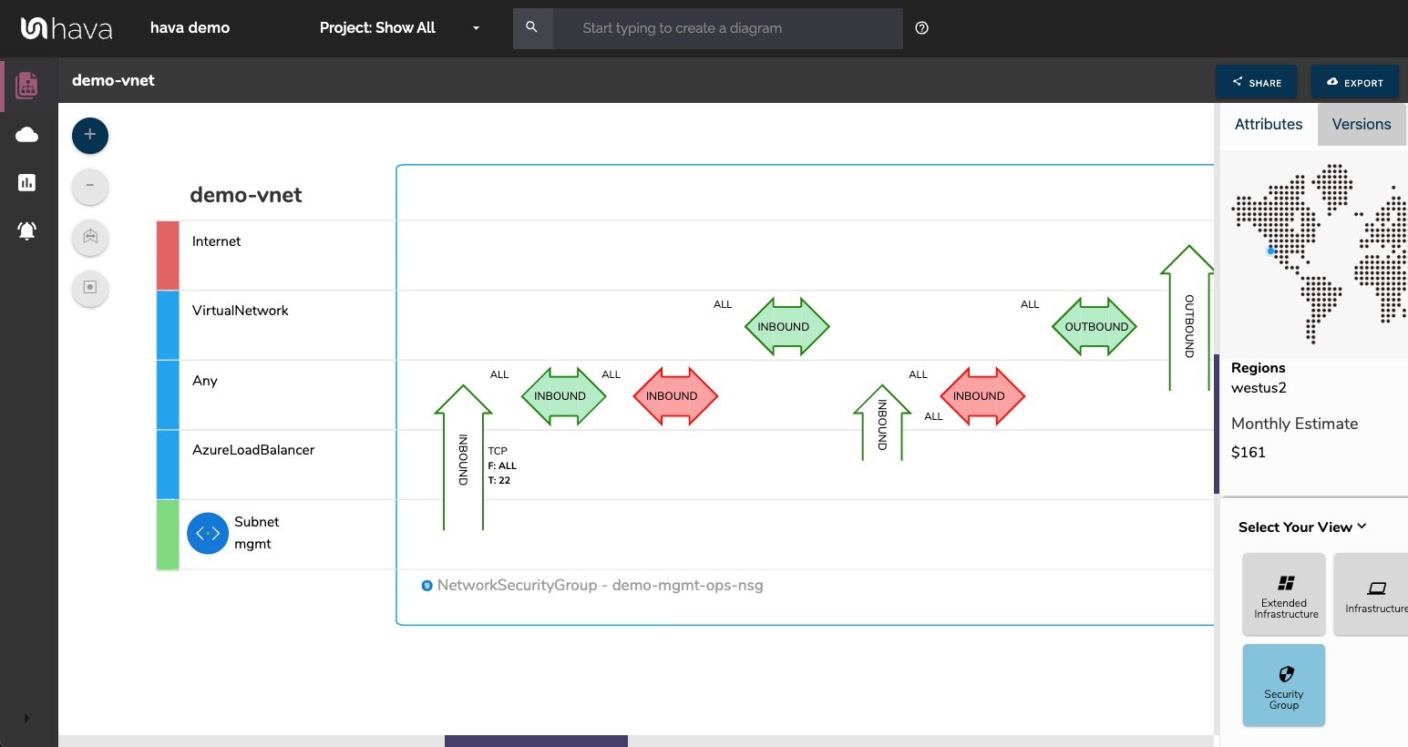Enable the Security Group view
This screenshot has height=747, width=1408.
[1284, 685]
